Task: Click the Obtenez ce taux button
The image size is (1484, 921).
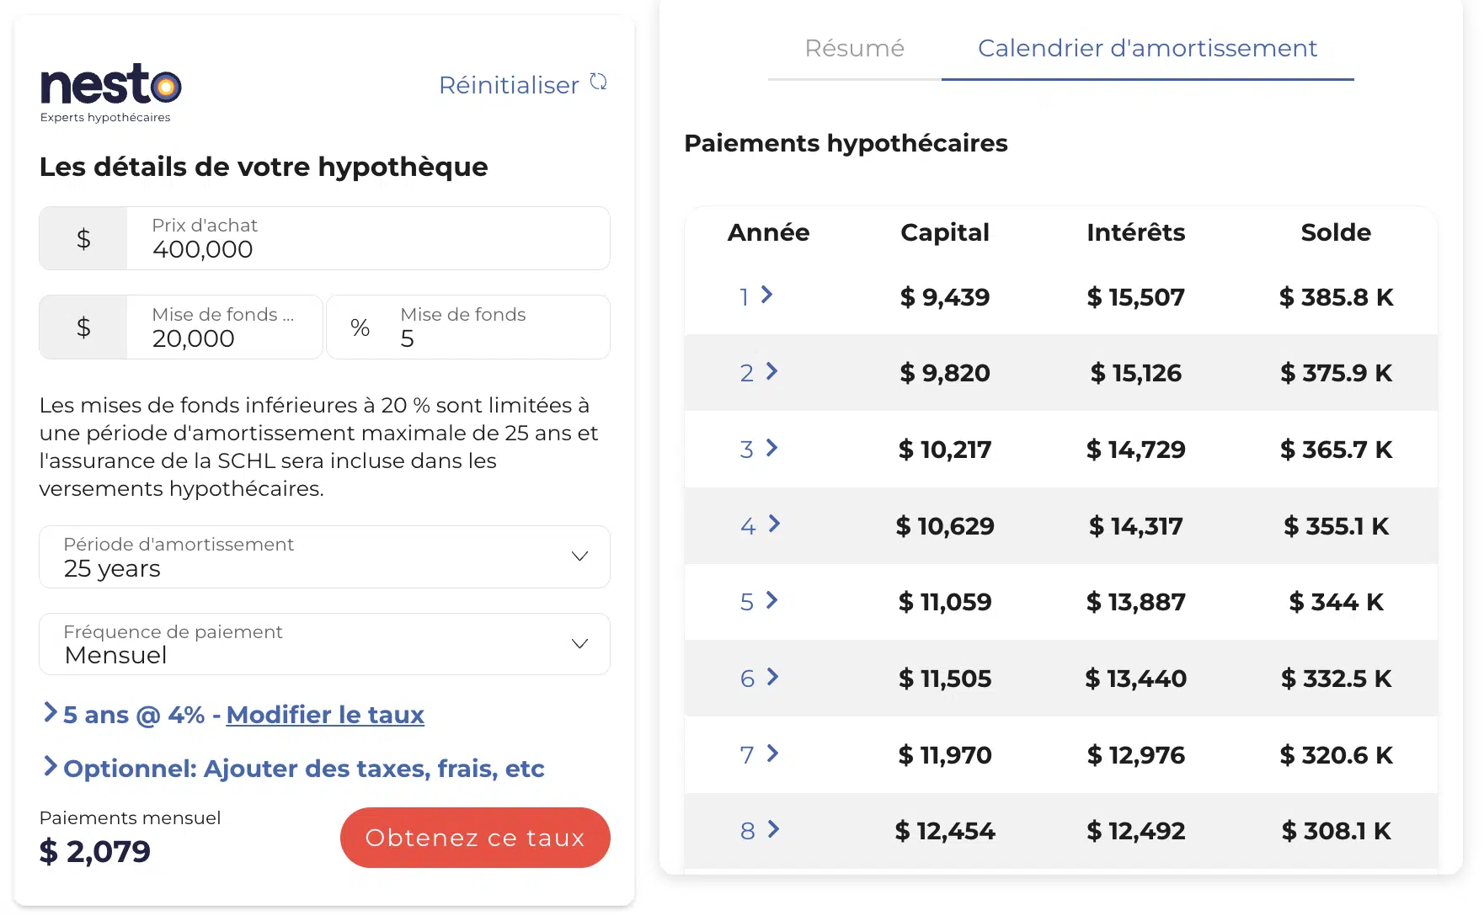Action: pos(475,838)
